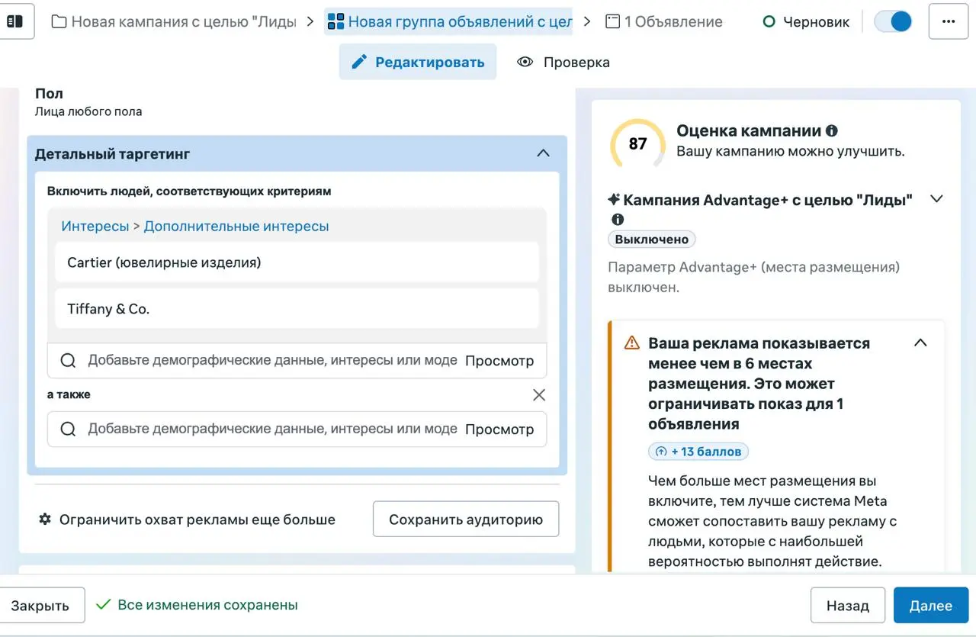Remove the "а также" condition with X
Image resolution: width=976 pixels, height=637 pixels.
539,394
